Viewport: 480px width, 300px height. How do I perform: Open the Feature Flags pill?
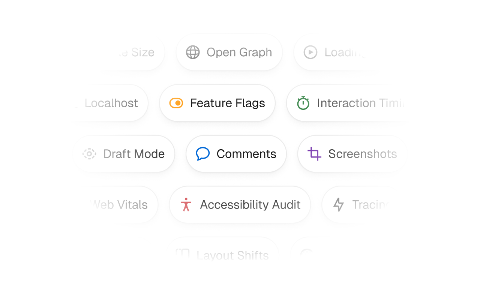click(x=217, y=103)
